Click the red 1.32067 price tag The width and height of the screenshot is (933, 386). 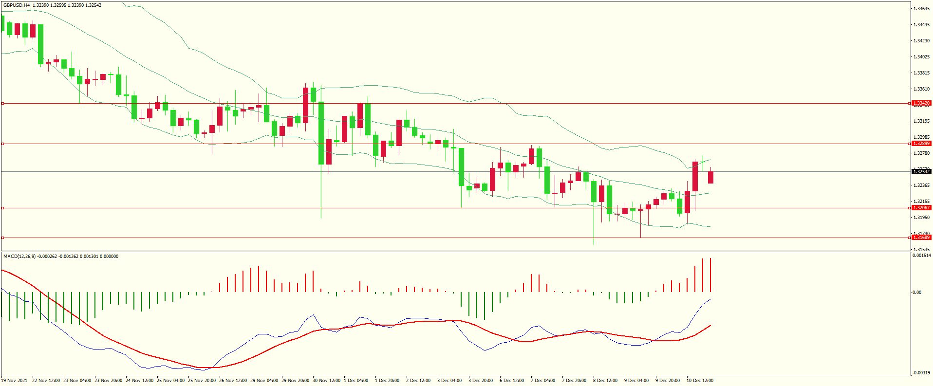tap(921, 208)
